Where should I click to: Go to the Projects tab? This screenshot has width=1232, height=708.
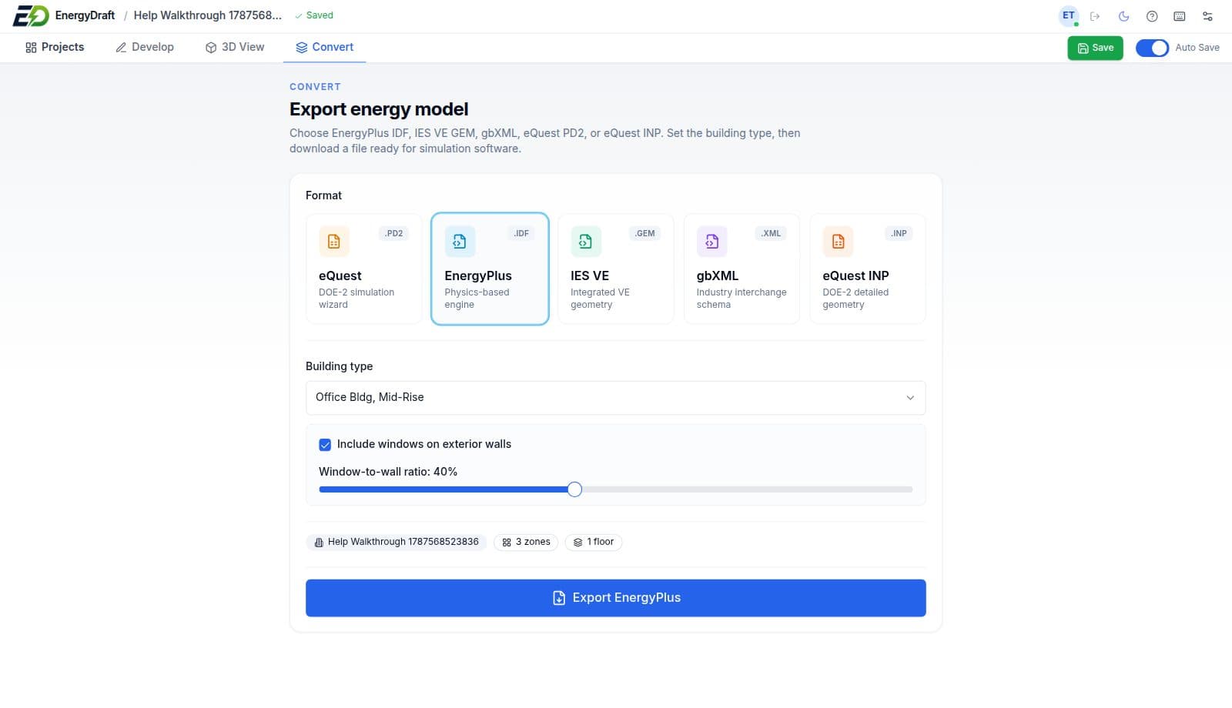(x=55, y=47)
